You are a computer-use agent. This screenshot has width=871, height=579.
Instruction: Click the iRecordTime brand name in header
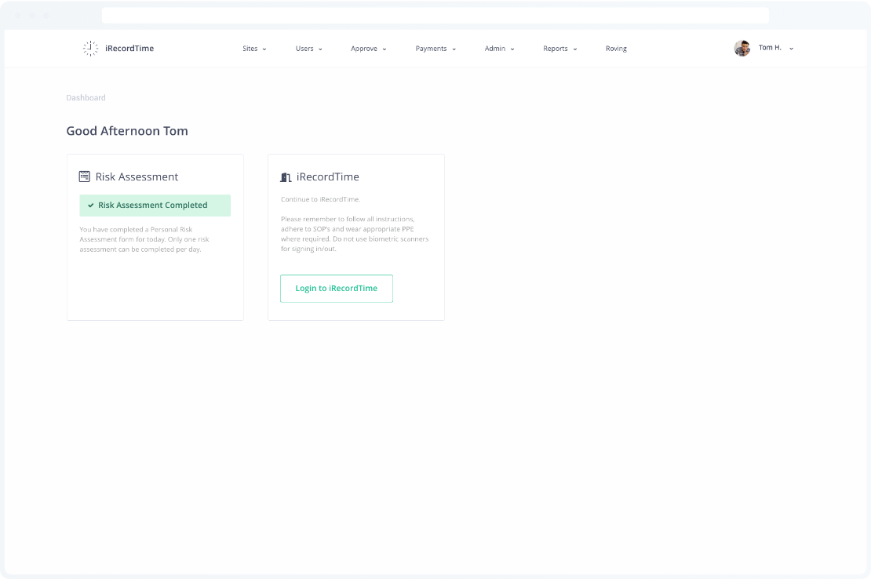pos(129,49)
